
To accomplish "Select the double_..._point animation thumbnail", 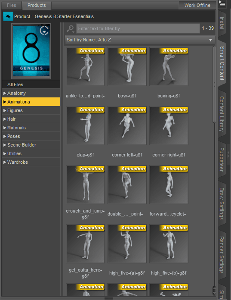I will pos(127,185).
